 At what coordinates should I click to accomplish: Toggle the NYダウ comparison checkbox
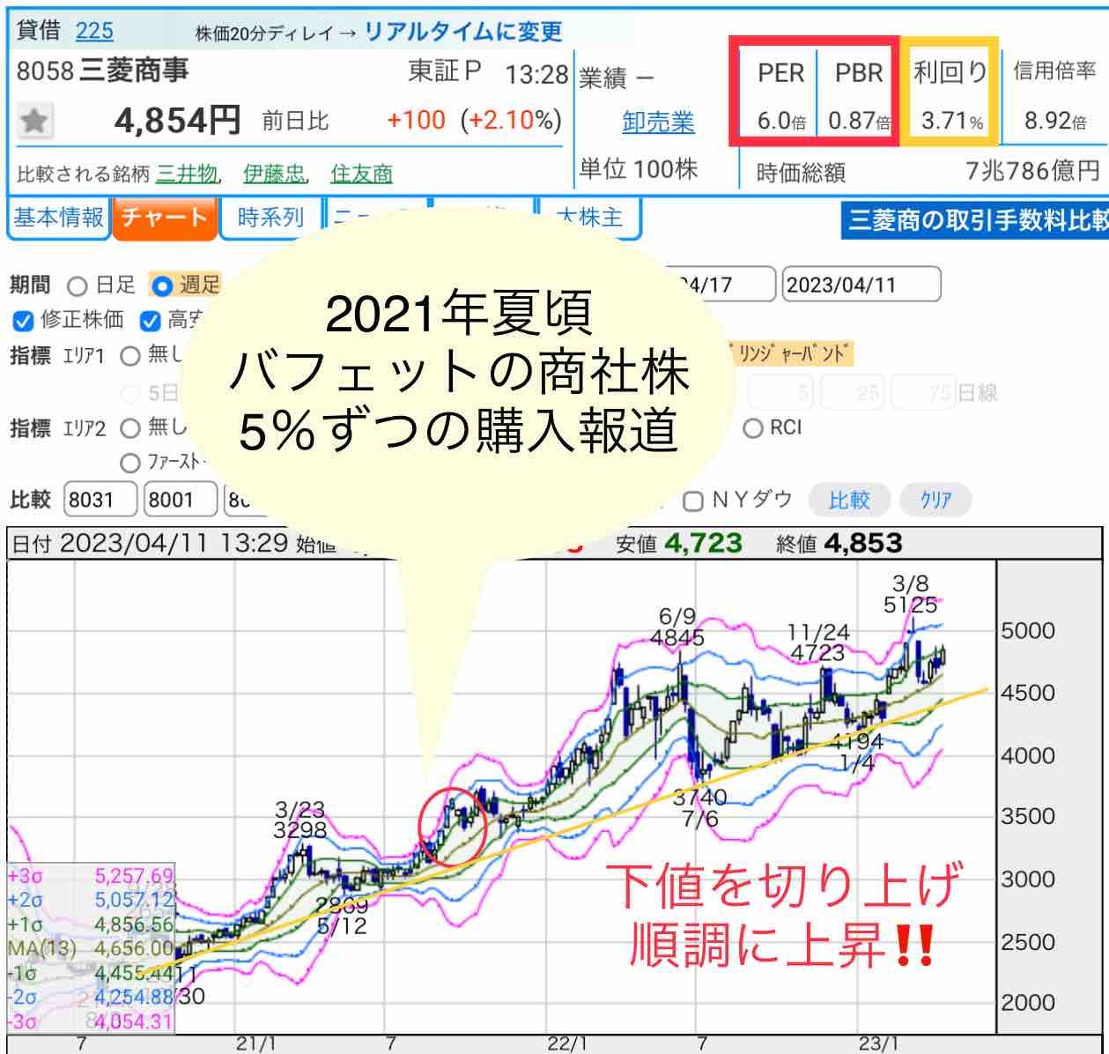click(693, 501)
